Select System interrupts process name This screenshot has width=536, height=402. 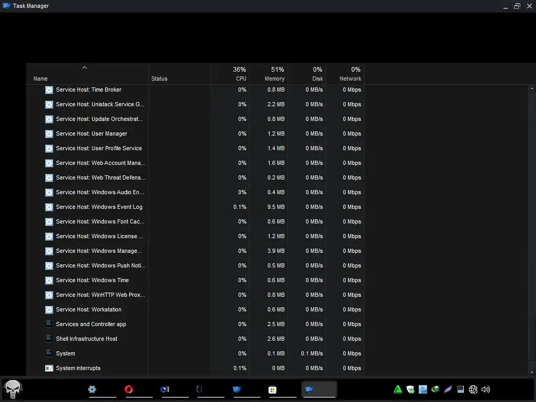[78, 368]
